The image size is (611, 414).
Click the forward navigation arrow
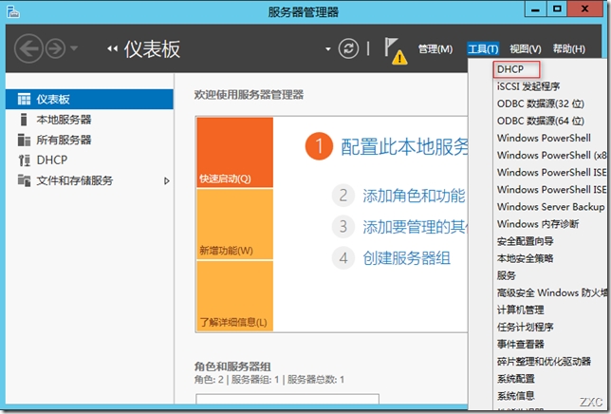tap(55, 48)
